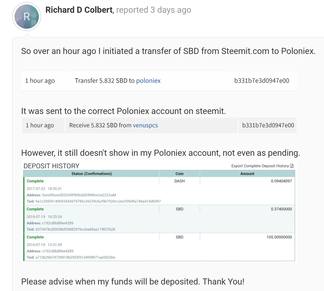Click the 0.37400000 SBD amount cell
This screenshot has width=324, height=291.
(281, 209)
